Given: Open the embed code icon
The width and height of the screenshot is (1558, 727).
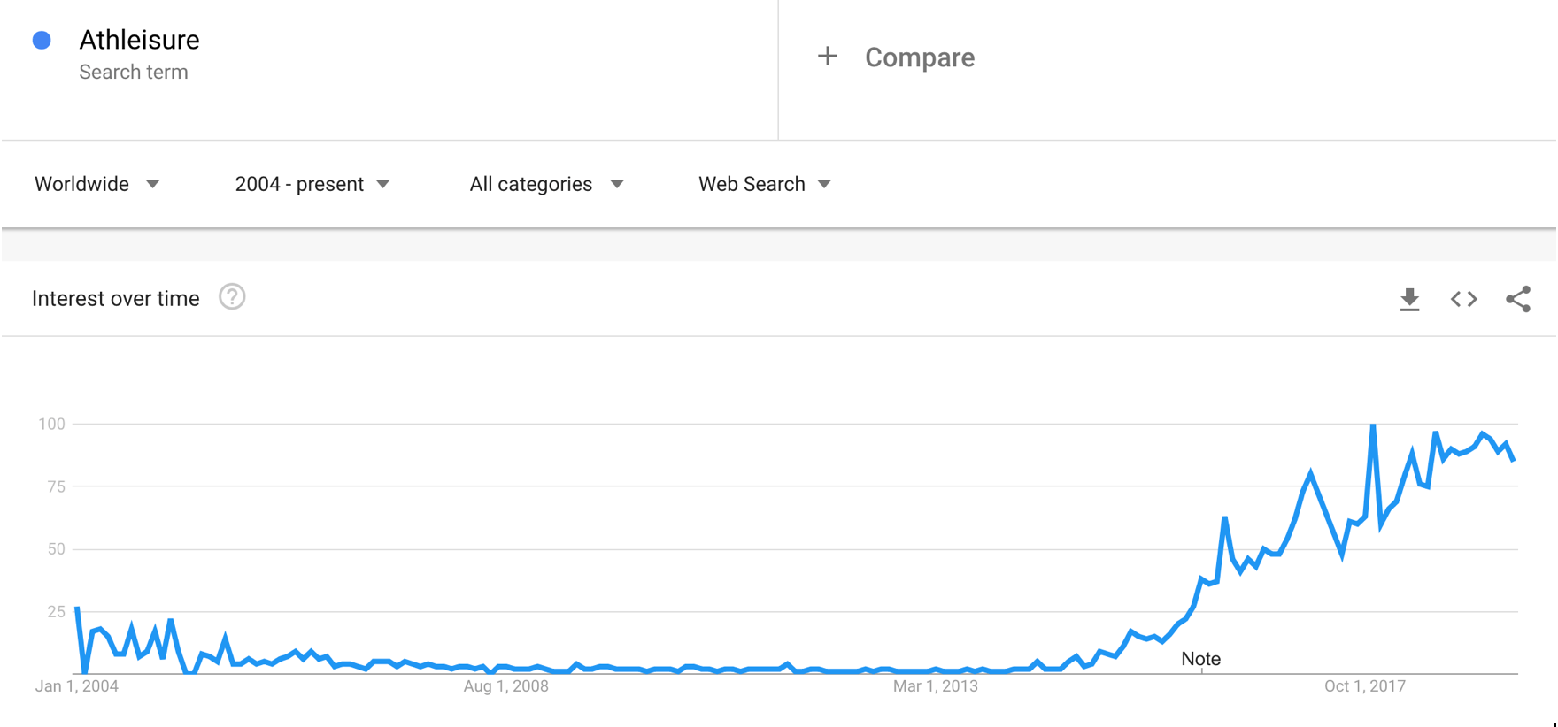Looking at the screenshot, I should 1463,300.
